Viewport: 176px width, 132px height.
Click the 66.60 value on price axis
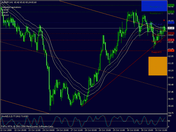pos(171,21)
